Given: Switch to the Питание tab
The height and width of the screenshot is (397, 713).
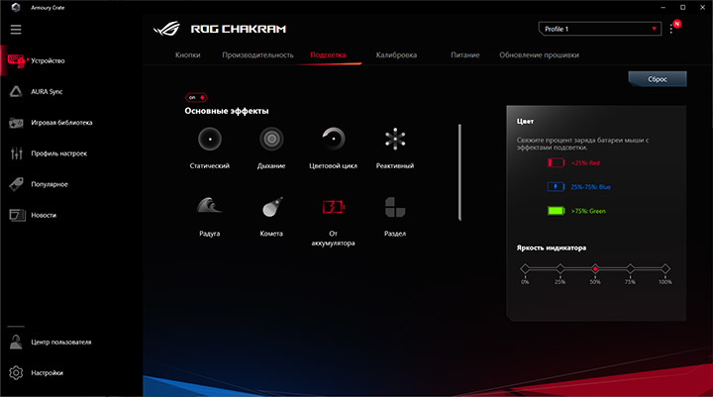Looking at the screenshot, I should tap(465, 55).
